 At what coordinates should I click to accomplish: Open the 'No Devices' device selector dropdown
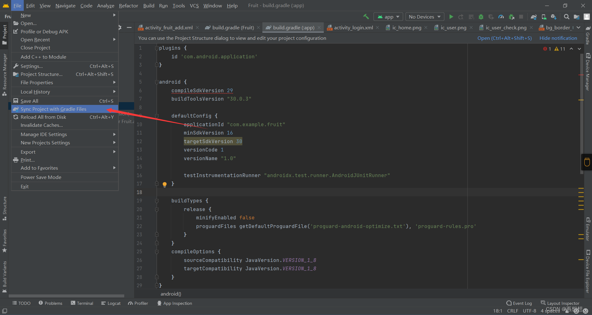[x=425, y=16]
